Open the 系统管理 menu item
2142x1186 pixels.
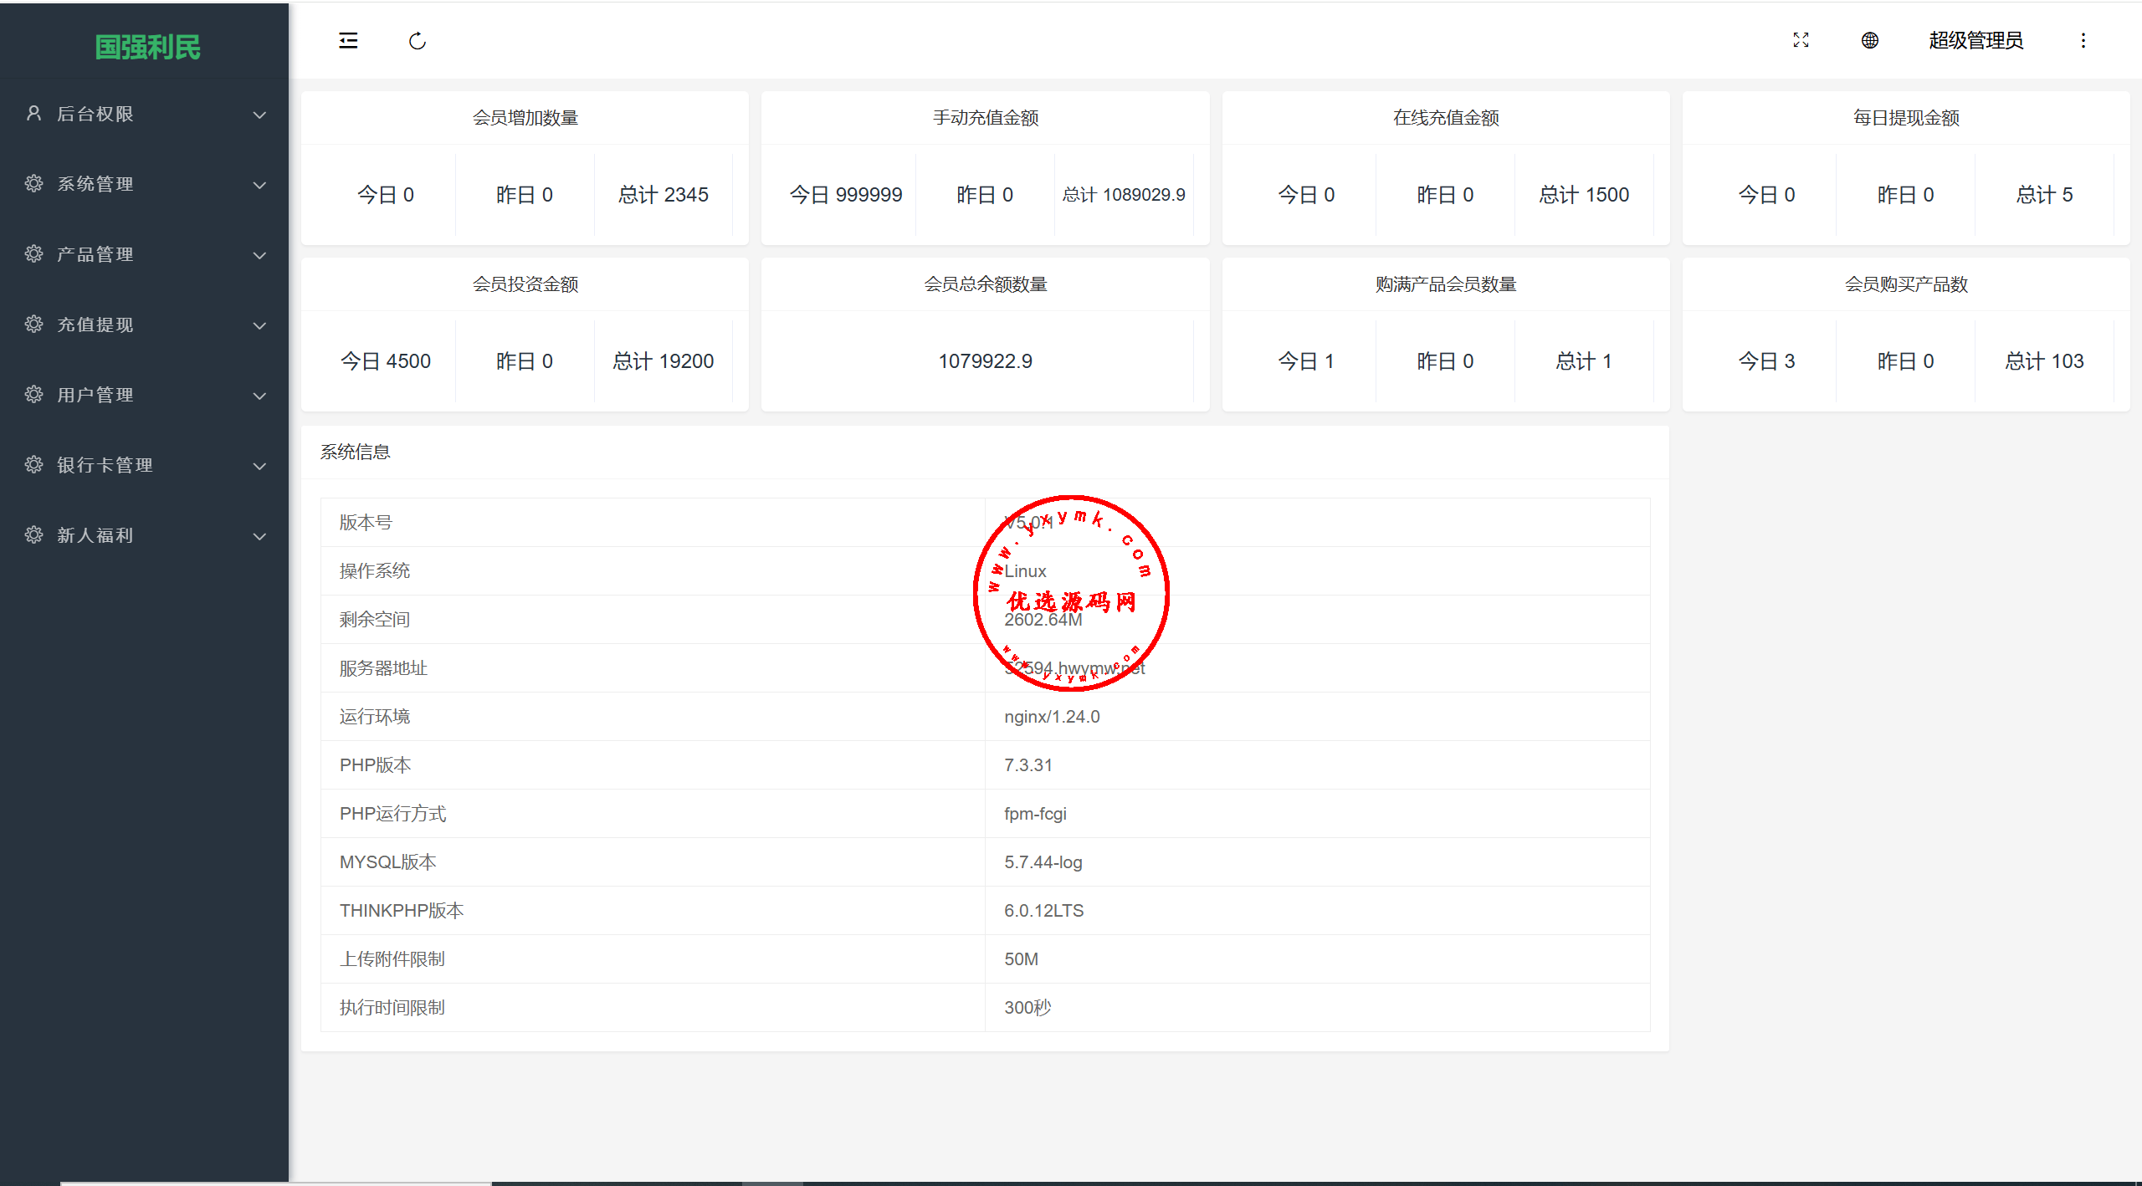(144, 184)
